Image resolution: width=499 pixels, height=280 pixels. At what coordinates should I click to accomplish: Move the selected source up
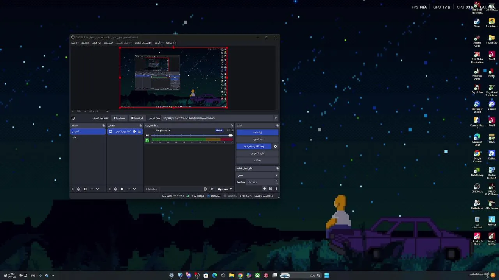(129, 189)
